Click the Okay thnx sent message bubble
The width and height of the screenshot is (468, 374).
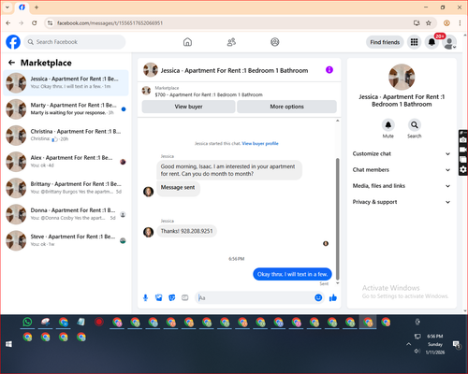point(292,274)
